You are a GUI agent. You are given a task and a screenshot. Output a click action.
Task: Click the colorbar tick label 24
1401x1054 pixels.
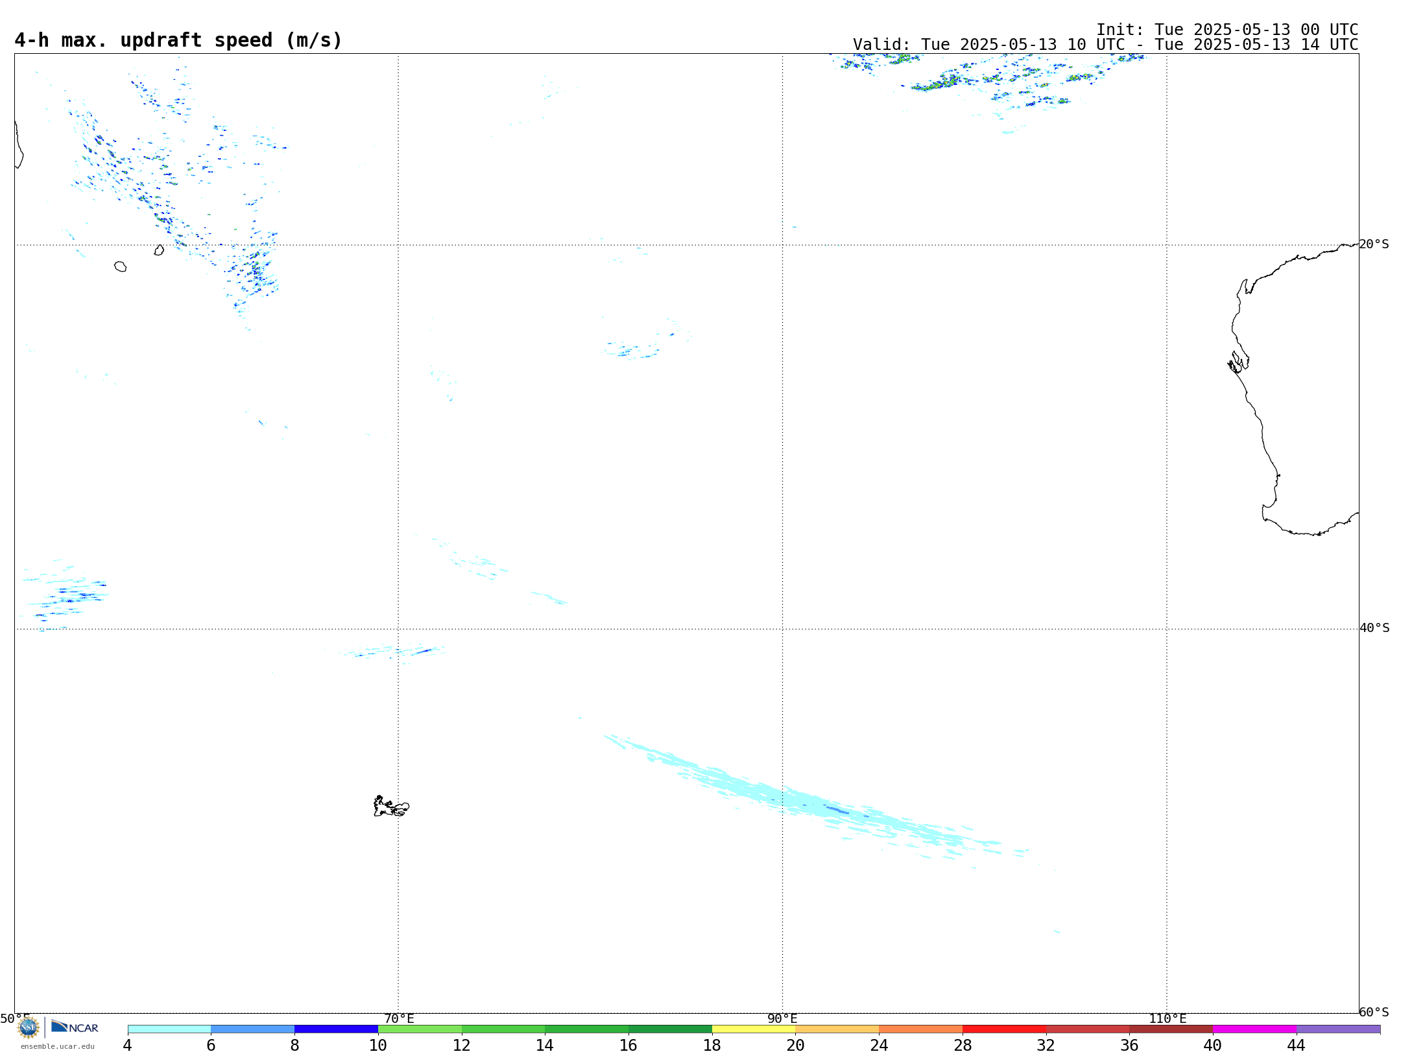tap(879, 1045)
